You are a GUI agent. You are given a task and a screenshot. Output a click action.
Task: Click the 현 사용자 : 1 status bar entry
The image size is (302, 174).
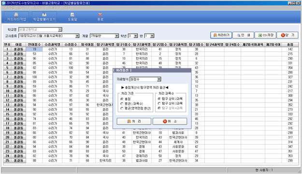click(x=264, y=170)
